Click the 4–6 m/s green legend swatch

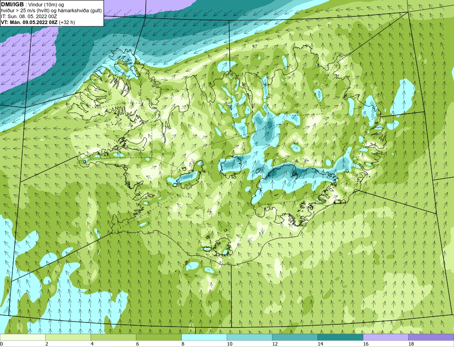[113, 337]
